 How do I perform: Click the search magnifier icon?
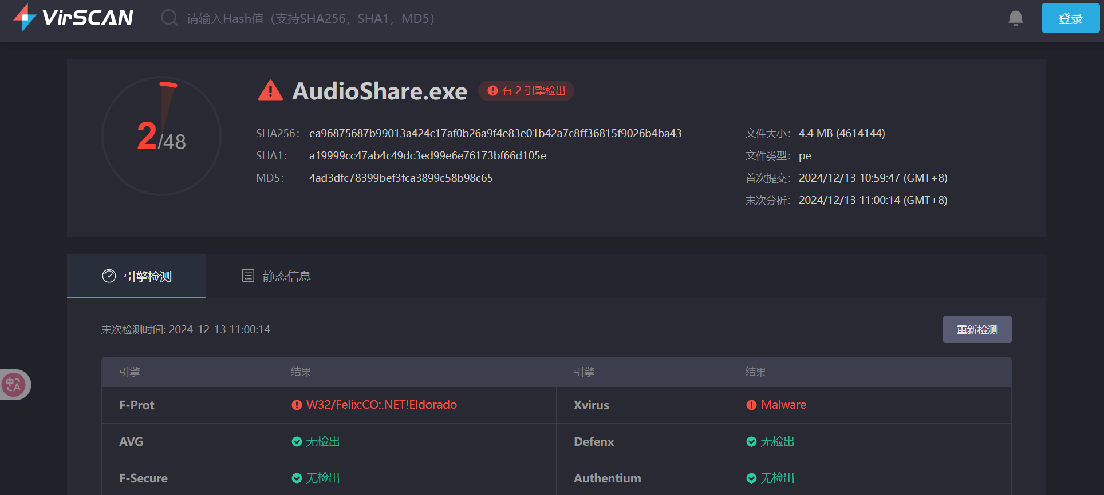169,18
